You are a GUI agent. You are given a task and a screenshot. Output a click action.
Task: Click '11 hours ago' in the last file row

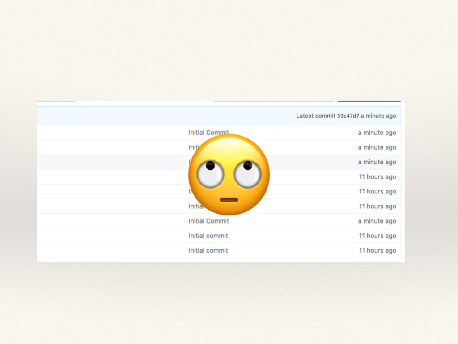pos(377,250)
